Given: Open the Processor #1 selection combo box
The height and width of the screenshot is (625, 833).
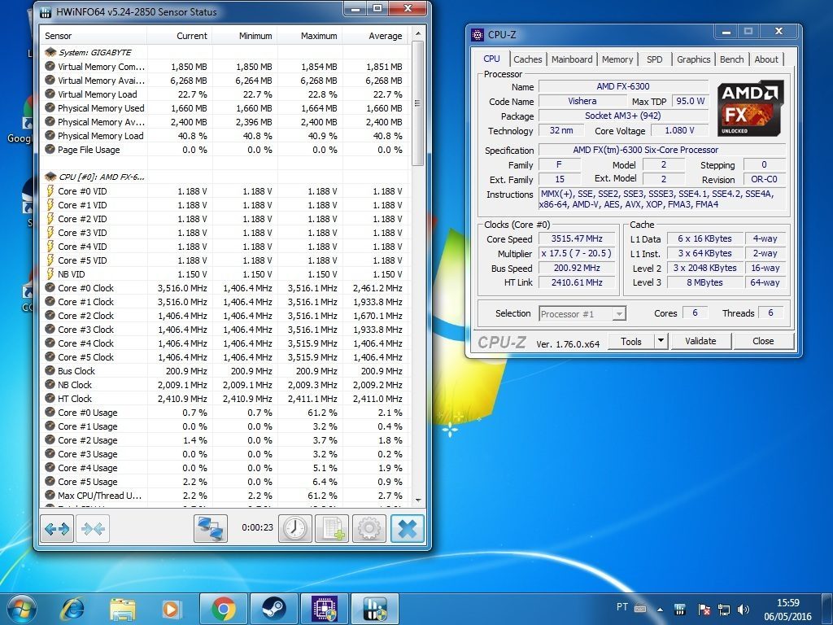Looking at the screenshot, I should coord(582,314).
